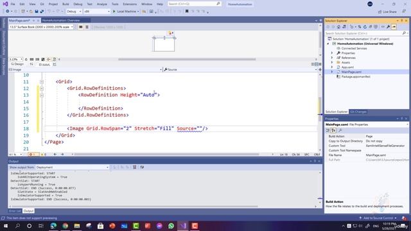Click the bookmark toolbar icon
Viewport: 411px width, 231px height.
click(187, 12)
